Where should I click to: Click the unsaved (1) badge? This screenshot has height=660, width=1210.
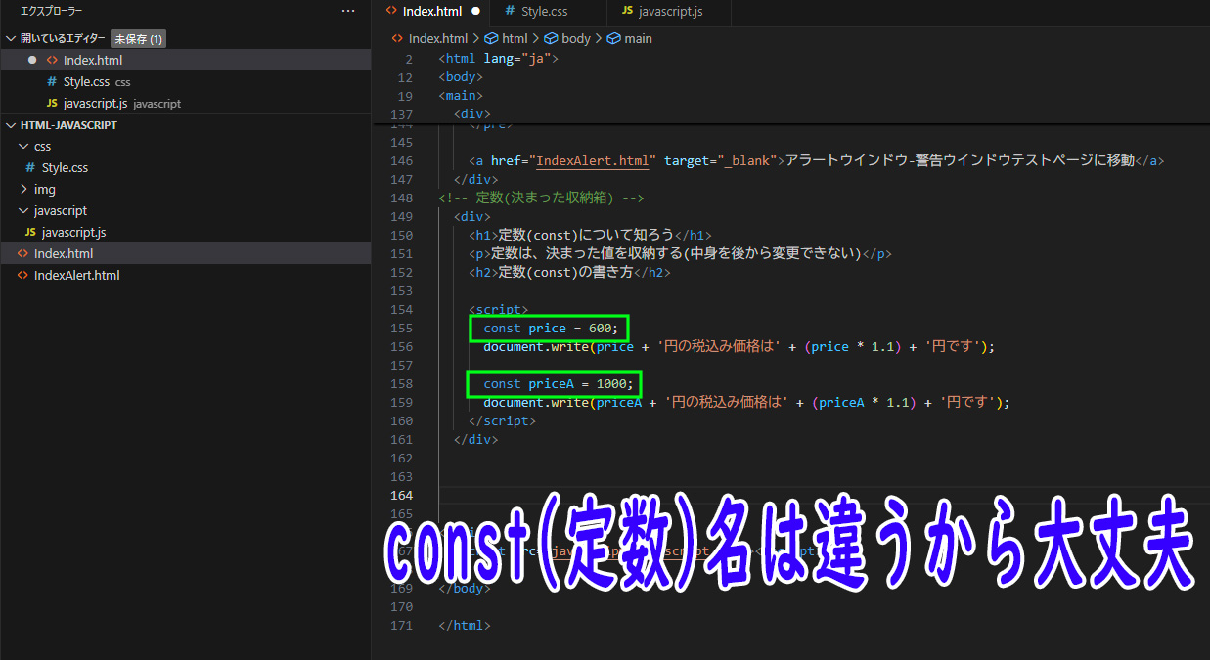138,39
